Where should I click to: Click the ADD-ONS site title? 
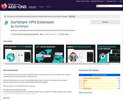pos(17,7)
